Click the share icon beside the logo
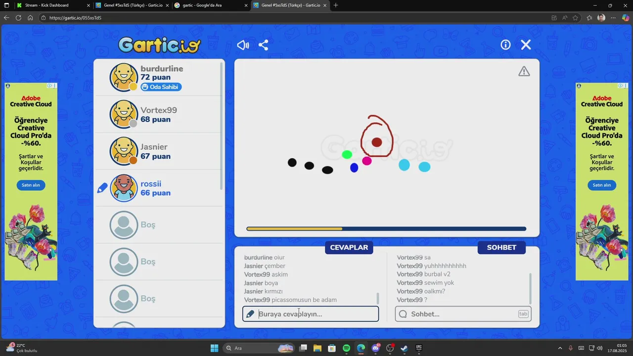Screen dimensions: 633x356 pos(264,45)
